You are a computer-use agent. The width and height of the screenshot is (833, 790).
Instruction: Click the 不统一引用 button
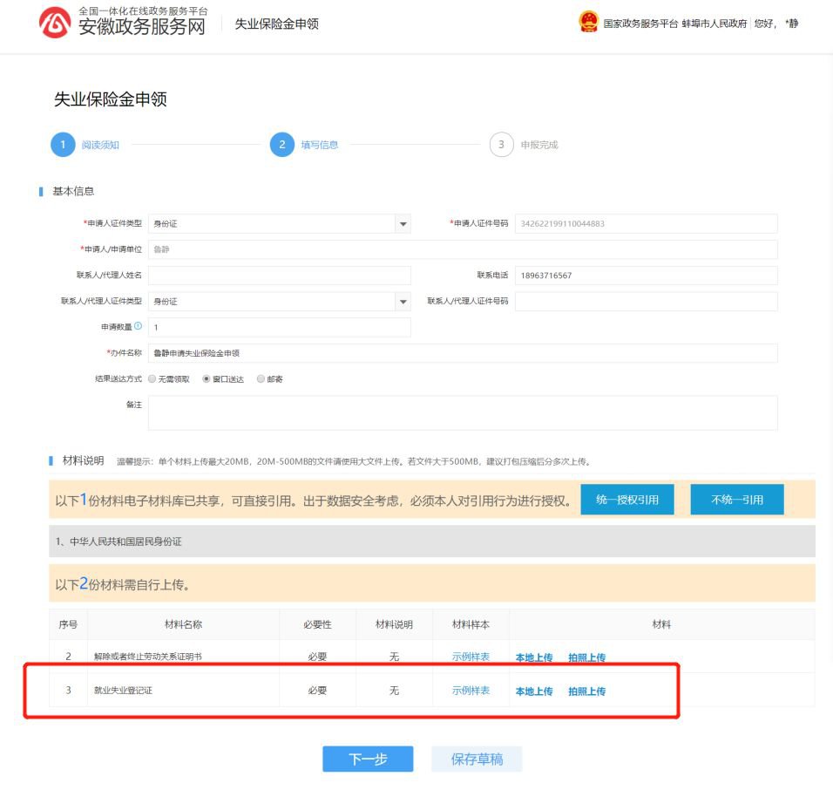(737, 500)
